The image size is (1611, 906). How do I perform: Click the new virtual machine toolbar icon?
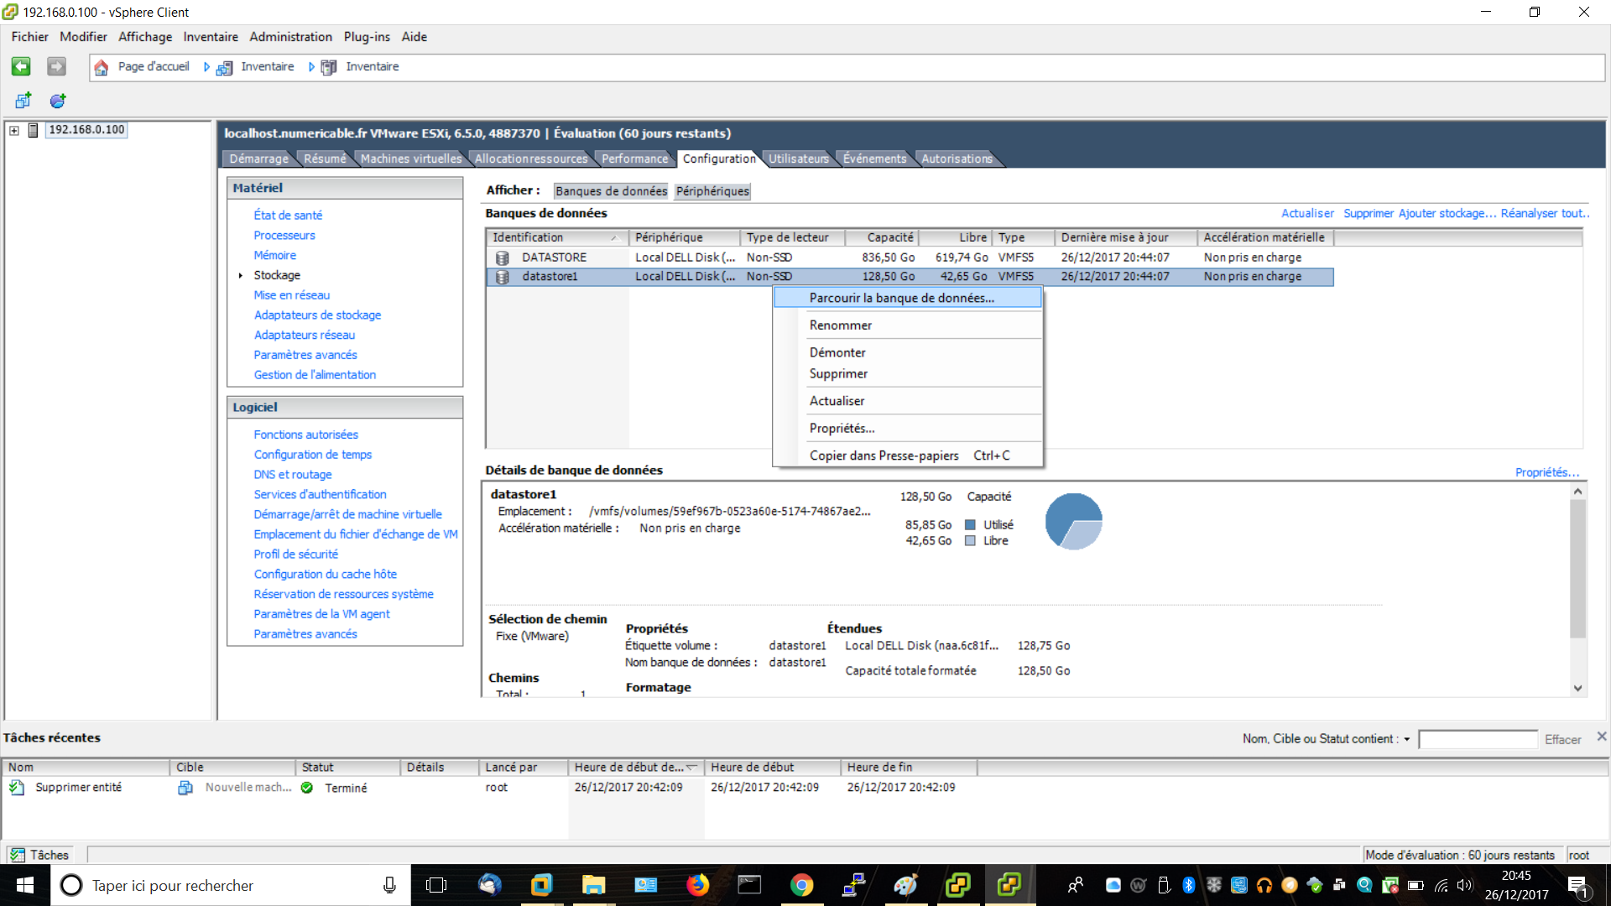(x=23, y=101)
